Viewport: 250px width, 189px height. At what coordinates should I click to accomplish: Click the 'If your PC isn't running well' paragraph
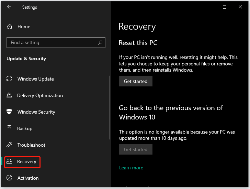pos(178,64)
